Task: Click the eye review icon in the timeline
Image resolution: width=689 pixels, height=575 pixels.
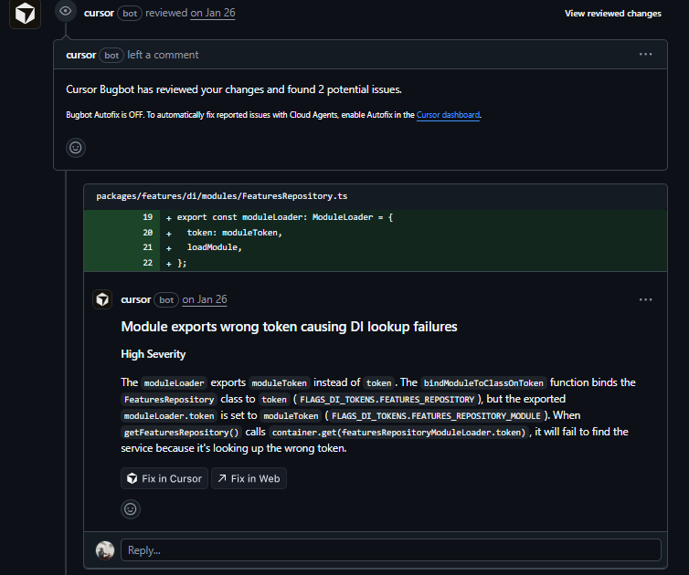Action: coord(66,11)
